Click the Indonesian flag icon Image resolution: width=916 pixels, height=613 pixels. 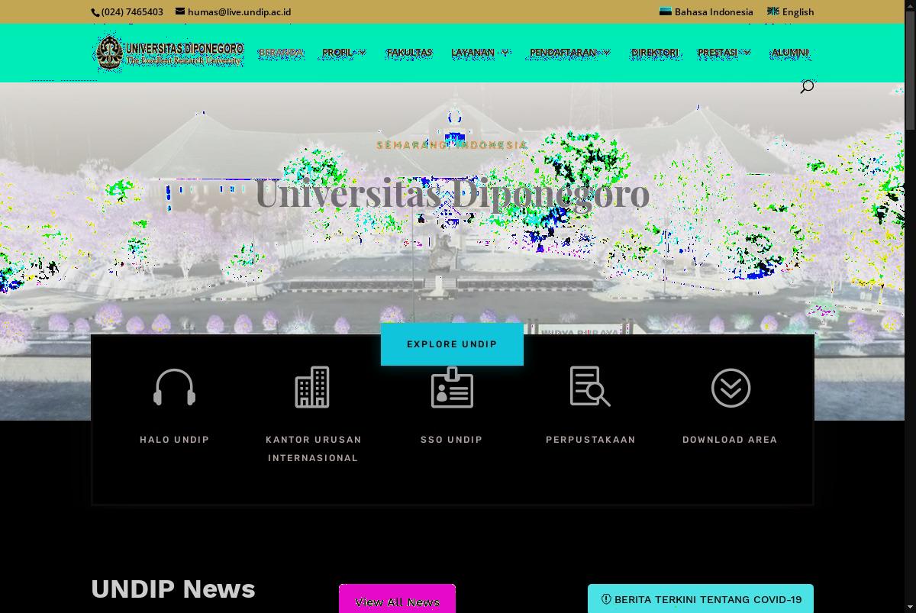[x=666, y=11]
